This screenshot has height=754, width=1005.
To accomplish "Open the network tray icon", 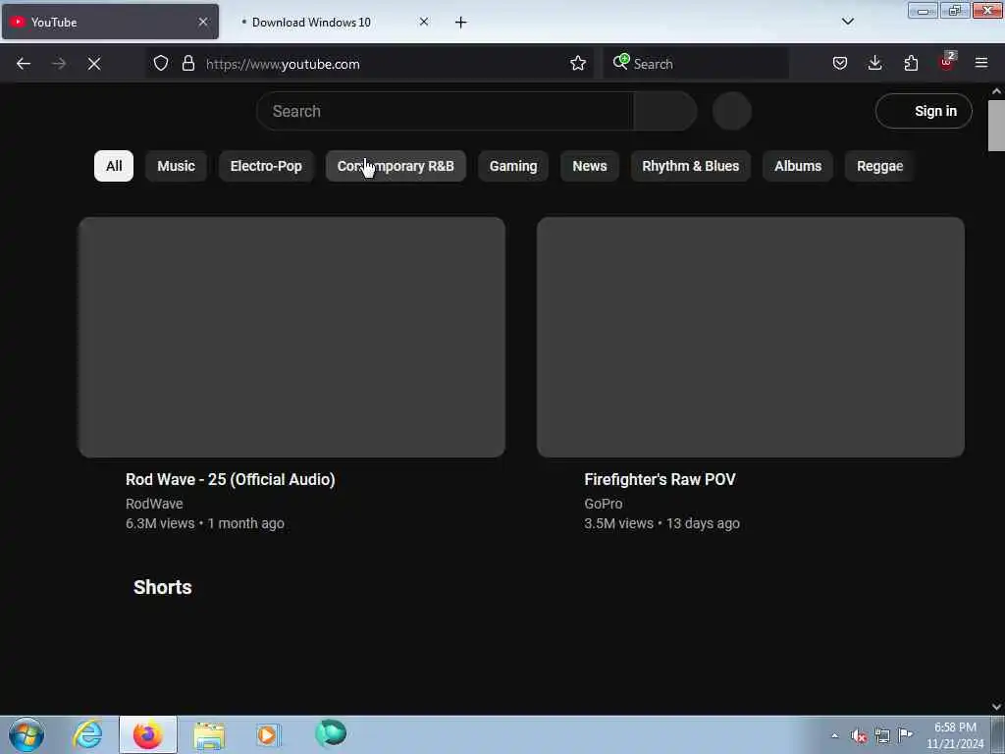I will (x=882, y=736).
